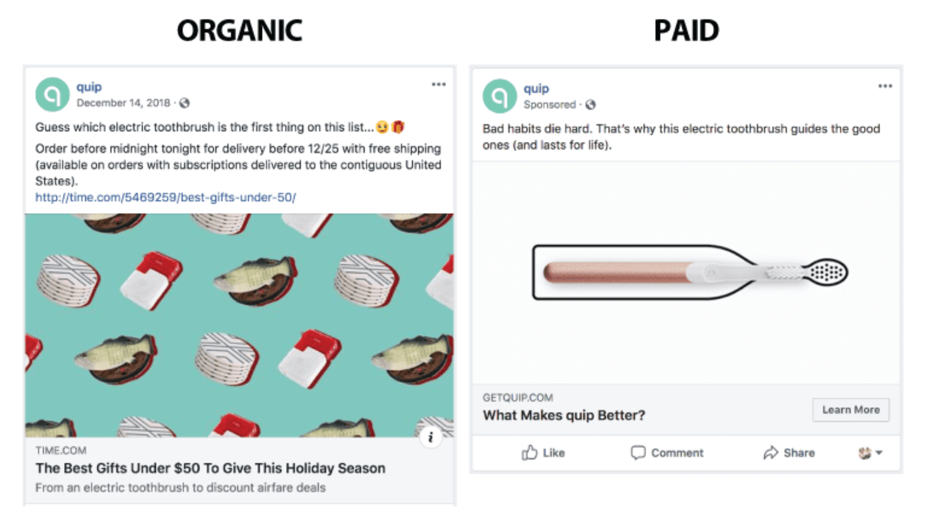
Task: Click globe privacy icon beside Sponsored
Action: point(590,105)
